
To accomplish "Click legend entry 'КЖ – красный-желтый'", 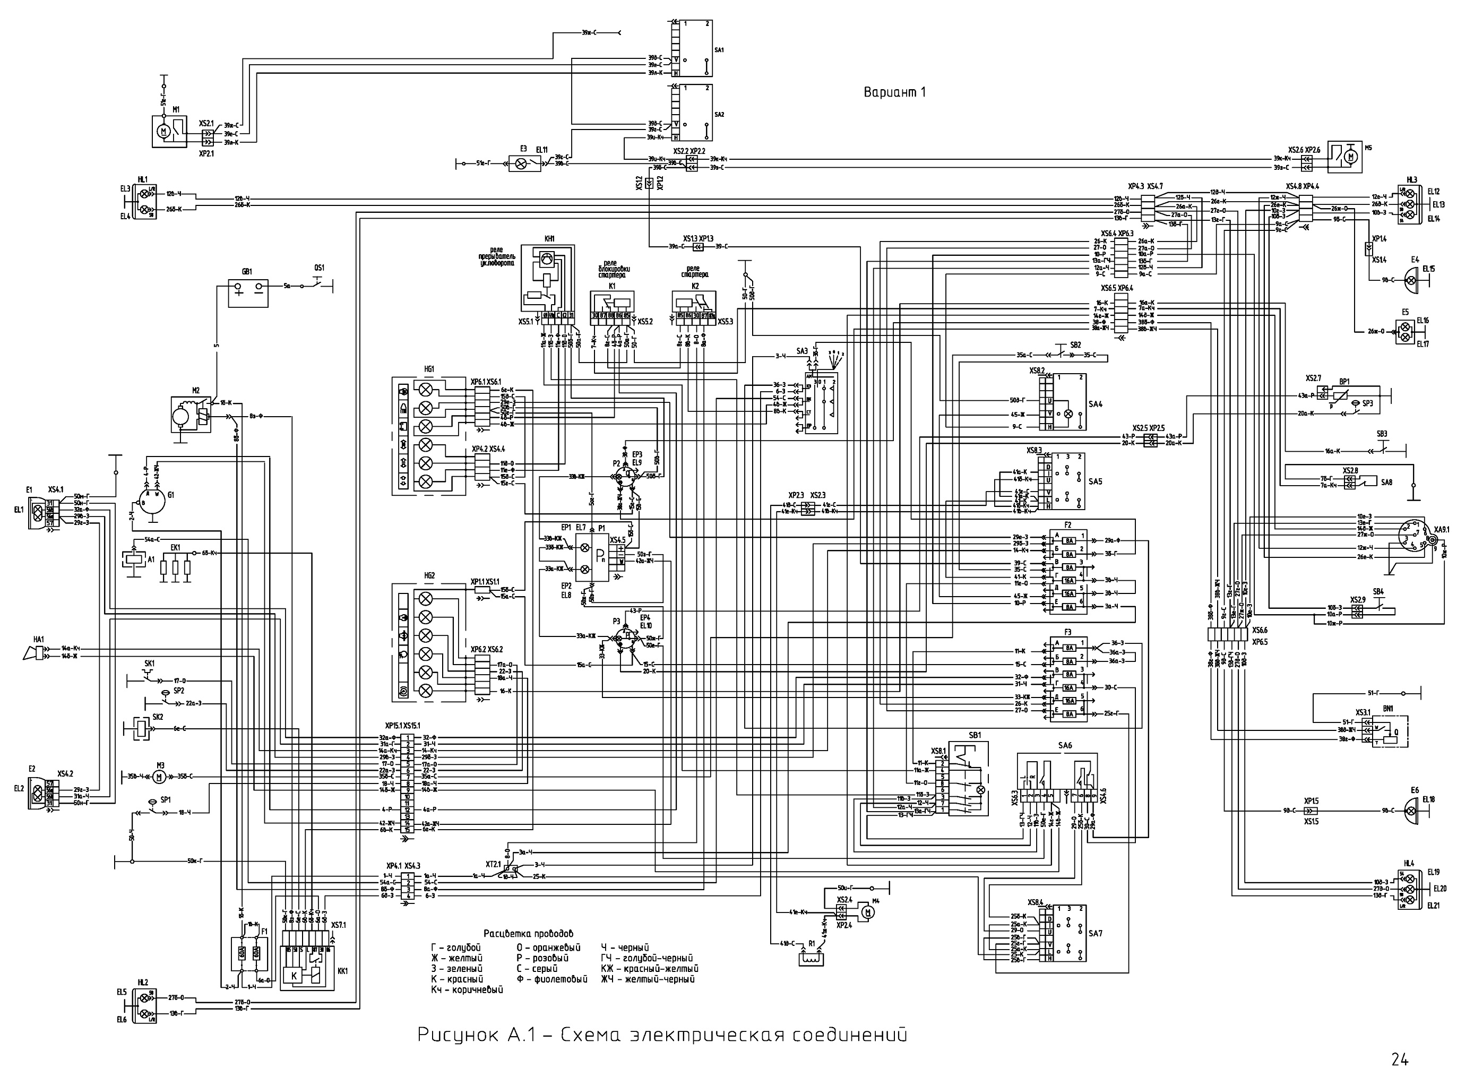I will point(649,969).
